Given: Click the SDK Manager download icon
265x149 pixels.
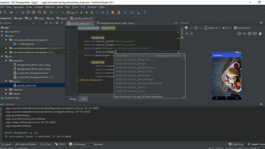Looking at the screenshot, I should pos(138,12).
